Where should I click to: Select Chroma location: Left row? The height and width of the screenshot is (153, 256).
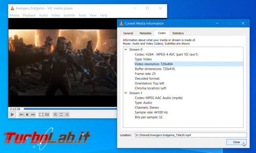pyautogui.click(x=150, y=88)
